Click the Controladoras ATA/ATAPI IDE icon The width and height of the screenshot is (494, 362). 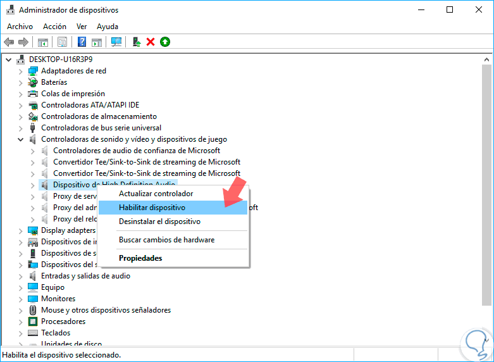[32, 105]
